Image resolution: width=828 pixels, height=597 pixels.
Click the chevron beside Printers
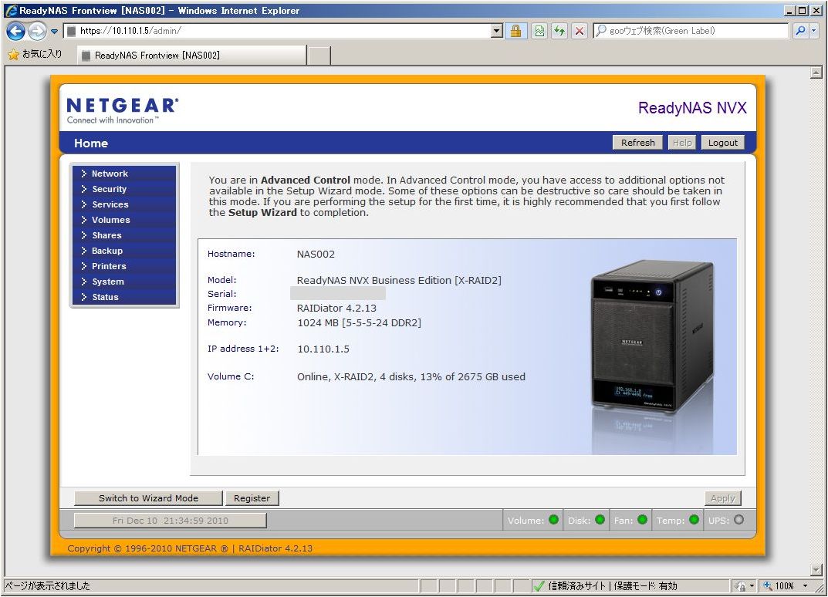(83, 265)
